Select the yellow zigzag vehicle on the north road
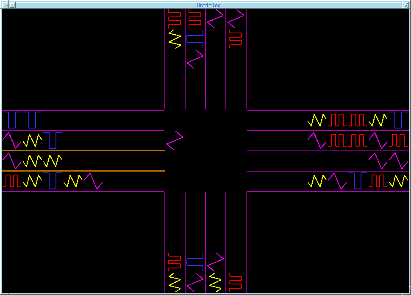Screen dimensions: 411x295 [175, 39]
